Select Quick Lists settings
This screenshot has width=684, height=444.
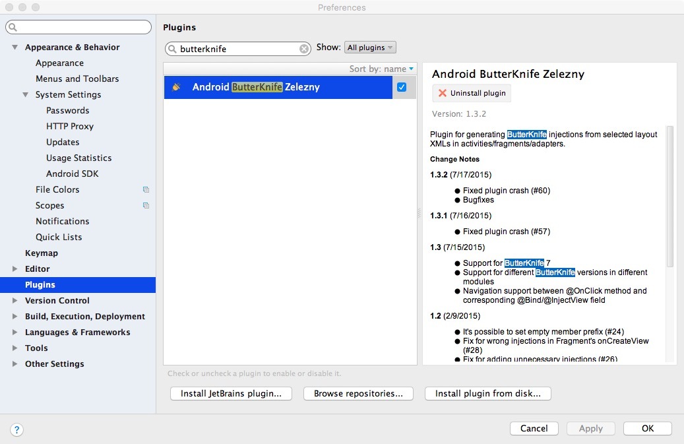coord(59,238)
